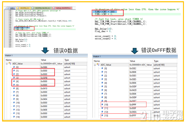Image resolution: width=186 pixels, height=123 pixels.
Task: Select row [8] in right Watch 1
Action: pos(135,98)
